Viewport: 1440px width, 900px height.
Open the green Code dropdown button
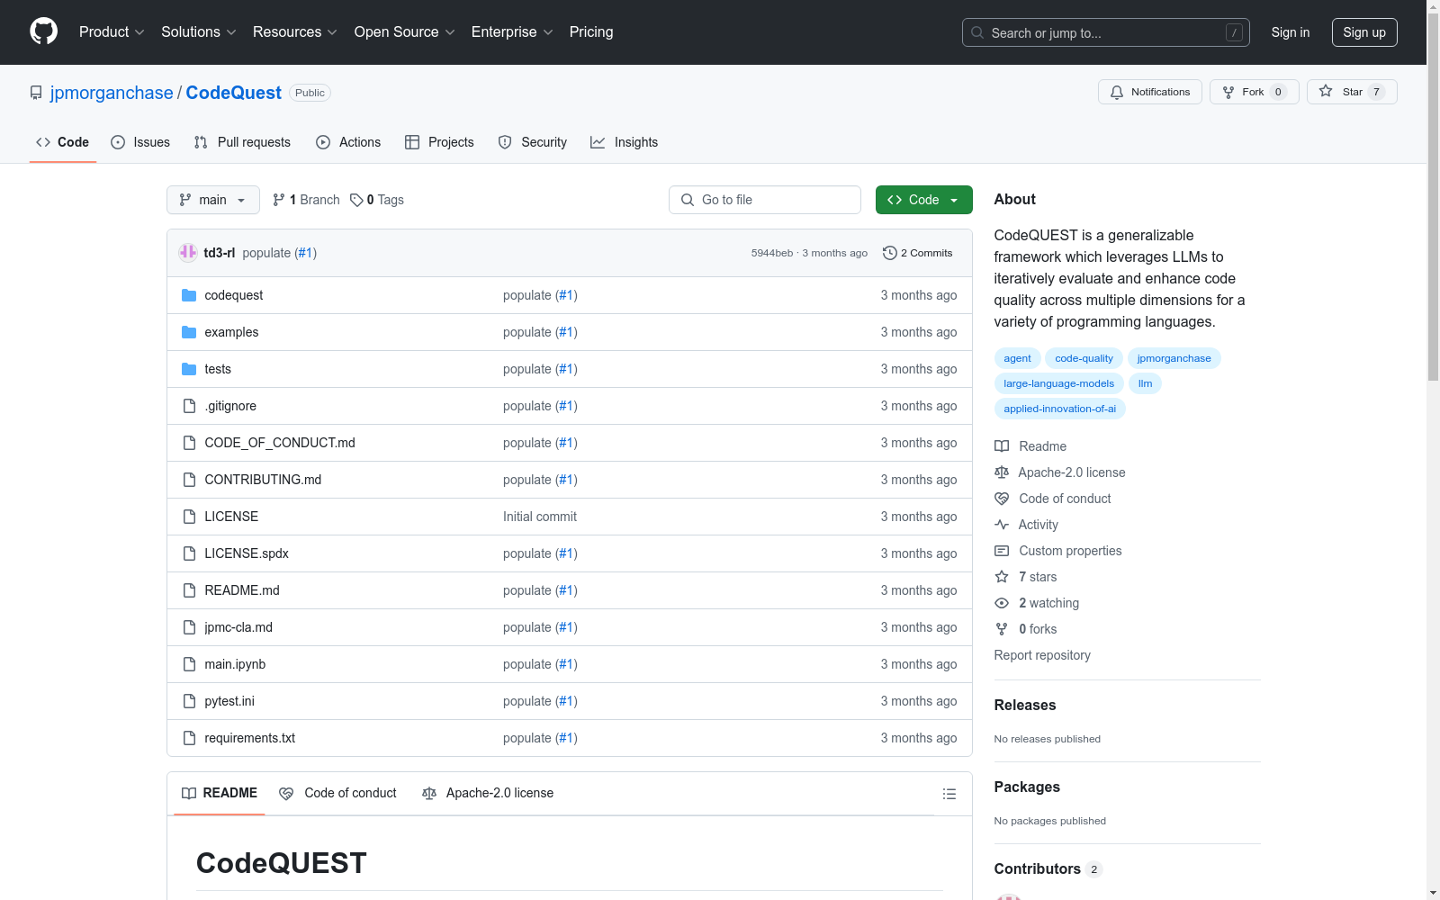pyautogui.click(x=923, y=200)
